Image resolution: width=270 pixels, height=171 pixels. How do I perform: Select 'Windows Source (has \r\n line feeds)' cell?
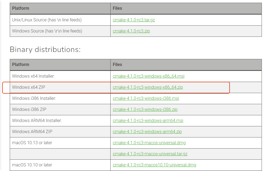click(x=60, y=31)
